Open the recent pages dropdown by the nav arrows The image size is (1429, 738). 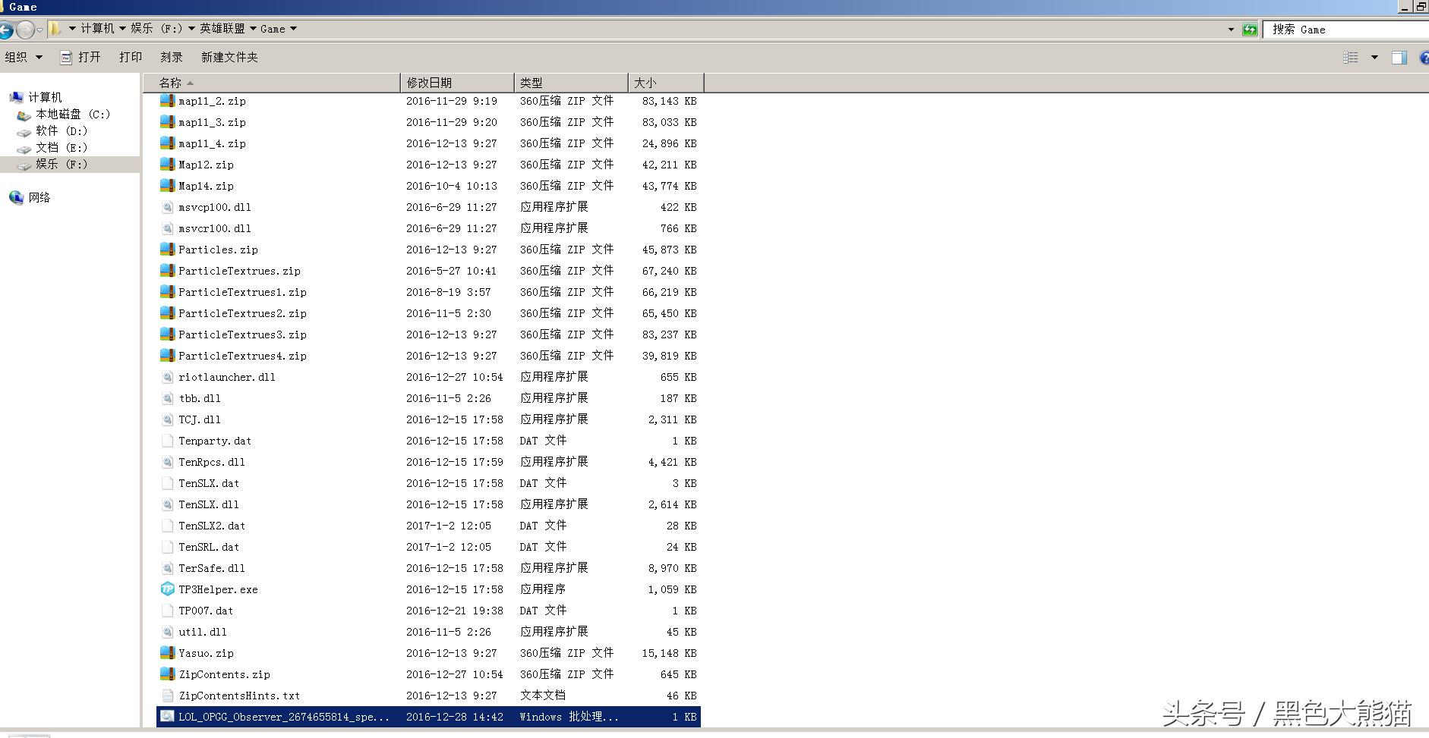(39, 30)
